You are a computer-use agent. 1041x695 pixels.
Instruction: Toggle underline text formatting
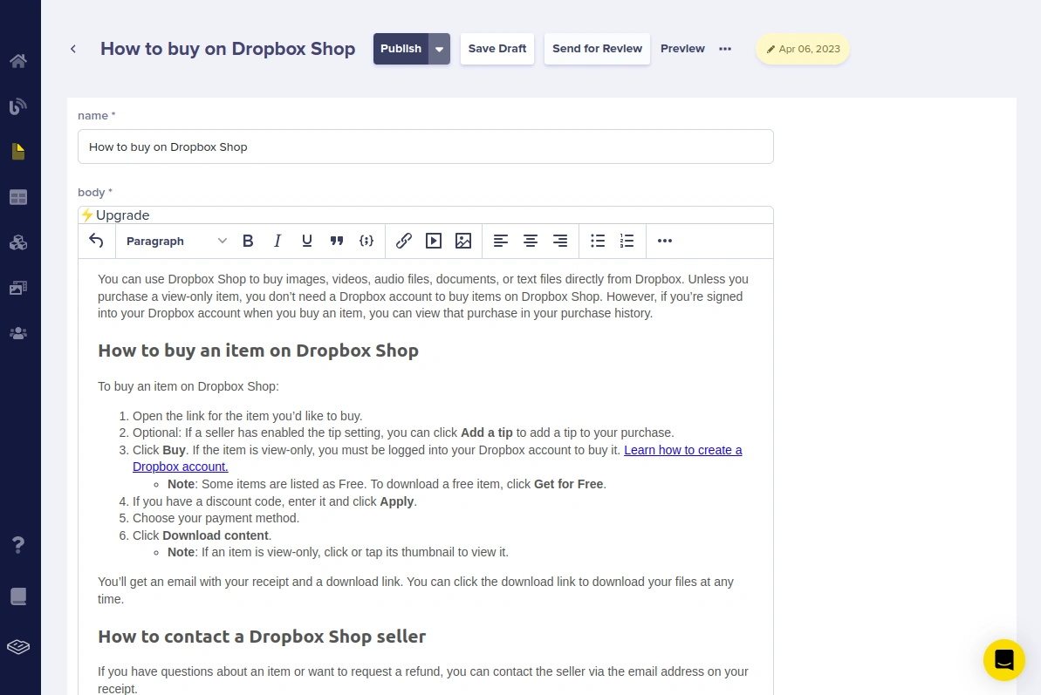(x=307, y=241)
